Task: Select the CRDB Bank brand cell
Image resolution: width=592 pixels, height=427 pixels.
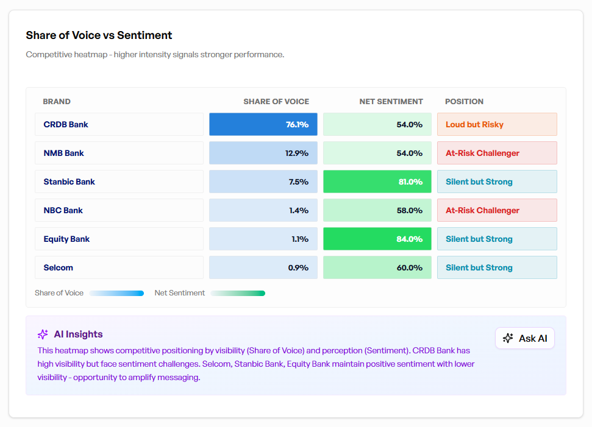Action: pyautogui.click(x=119, y=124)
